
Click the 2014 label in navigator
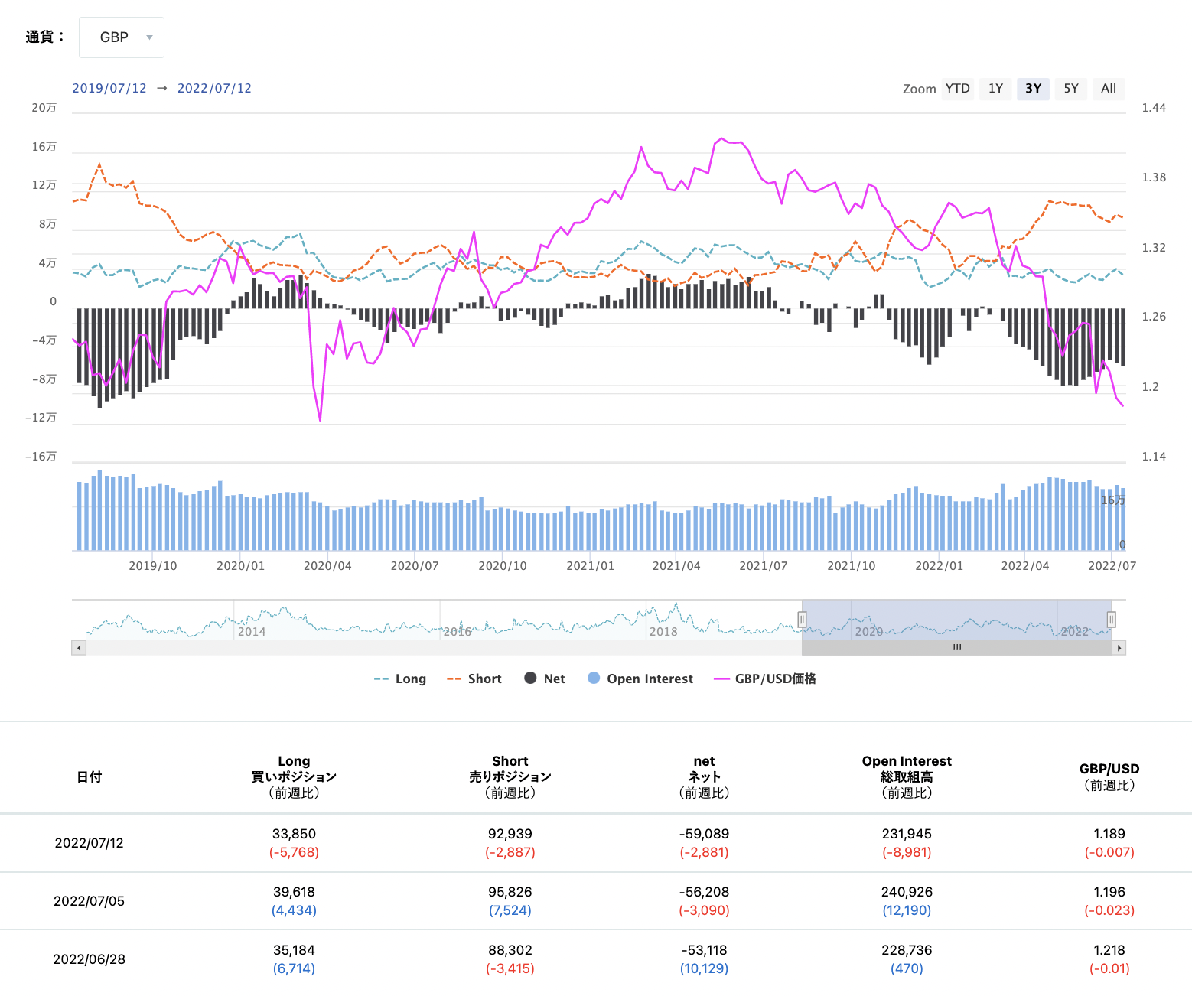click(x=252, y=632)
